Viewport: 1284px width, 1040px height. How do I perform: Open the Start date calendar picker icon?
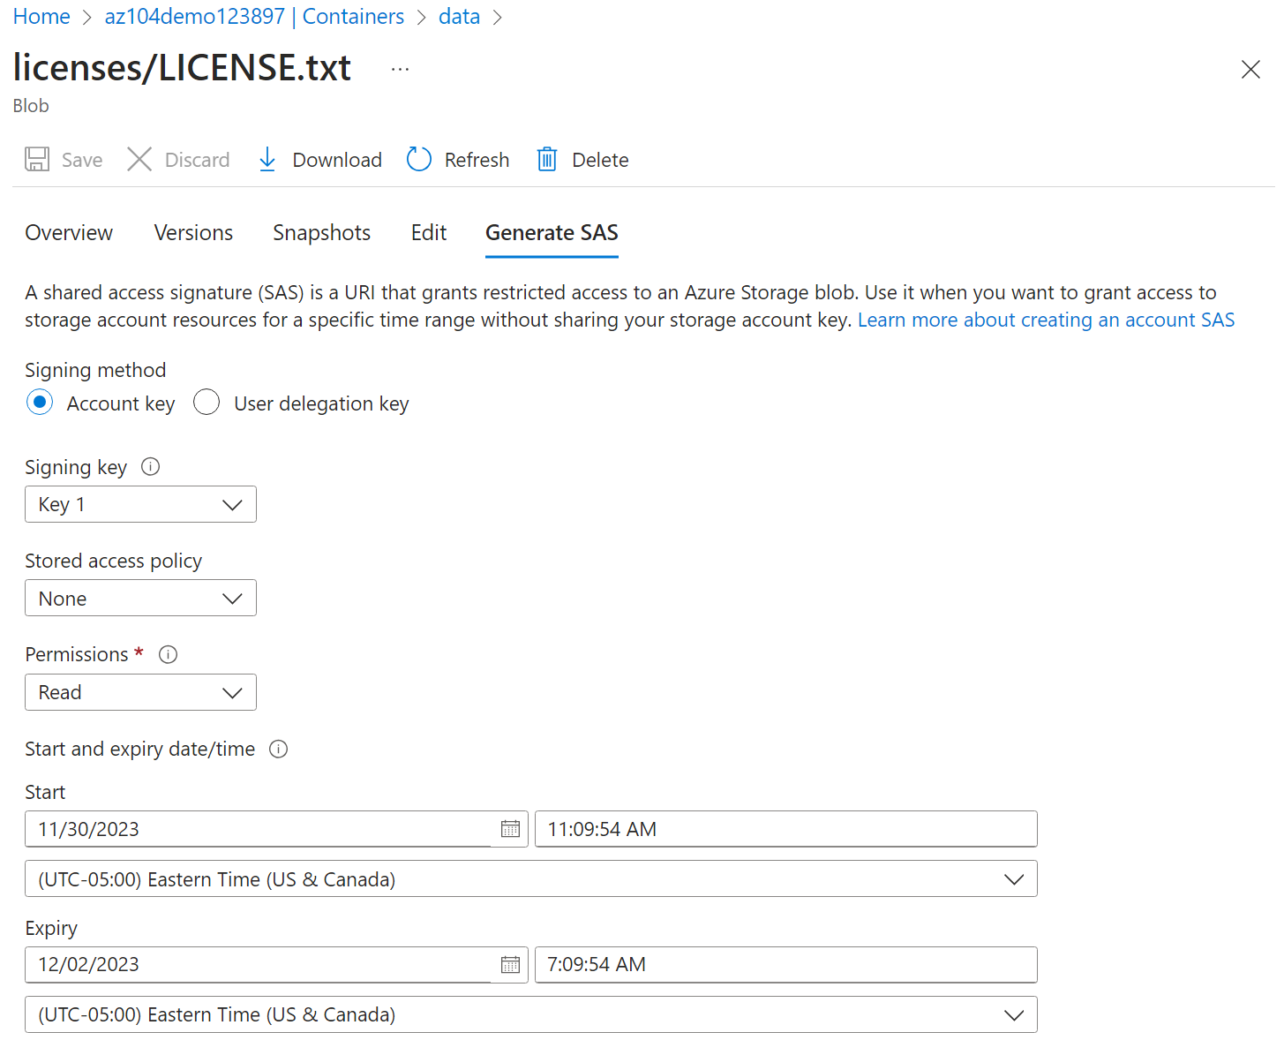click(x=510, y=829)
